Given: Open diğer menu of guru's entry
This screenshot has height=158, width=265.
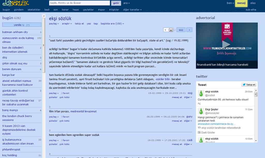Looking at the screenshot, I should click(188, 121).
